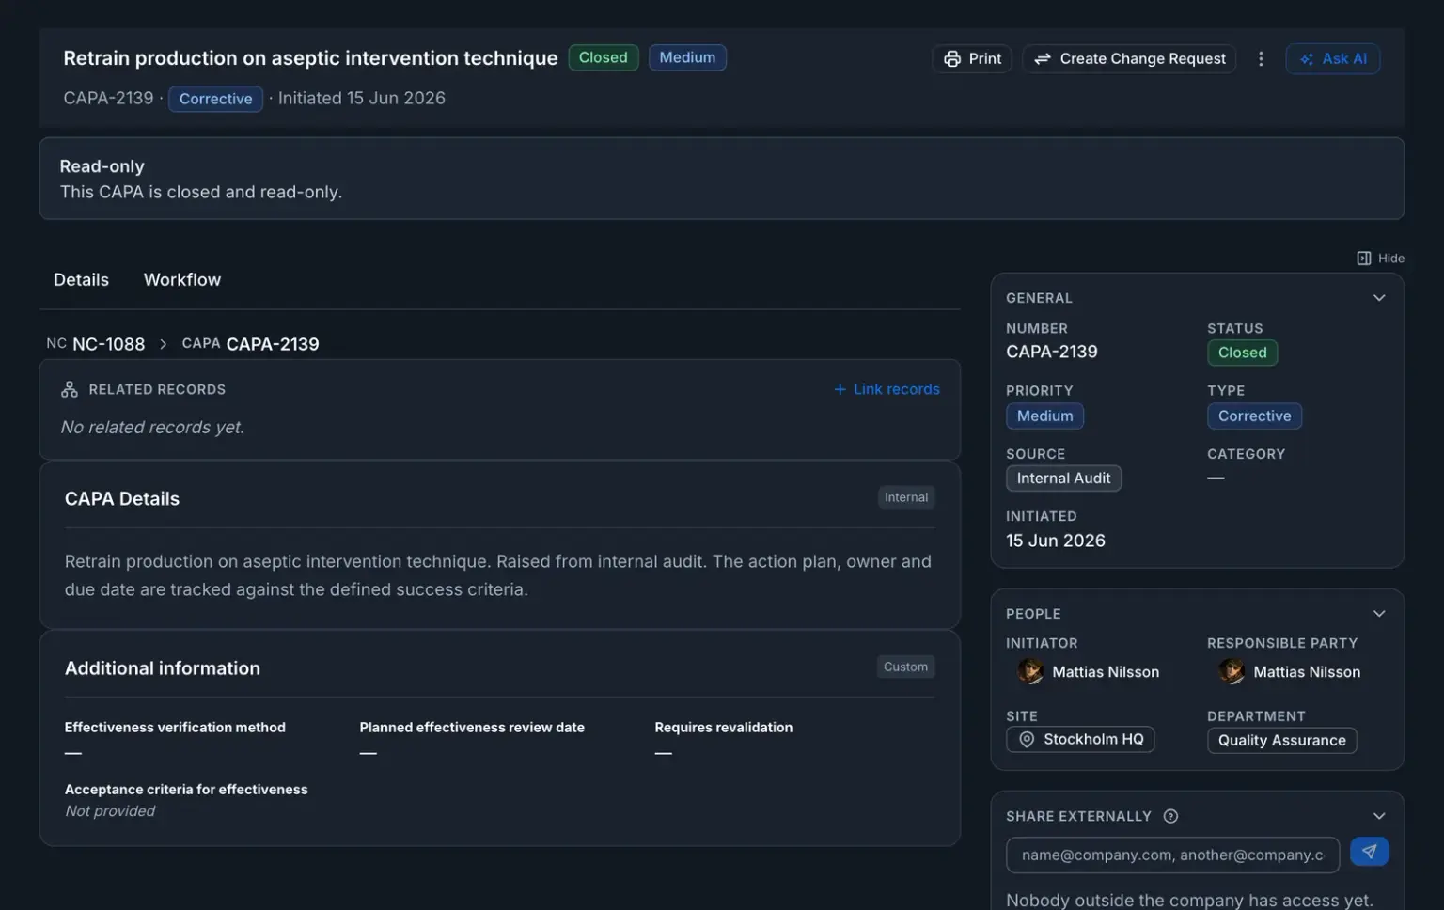Open the three-dot more options menu
The image size is (1444, 910).
tap(1261, 58)
